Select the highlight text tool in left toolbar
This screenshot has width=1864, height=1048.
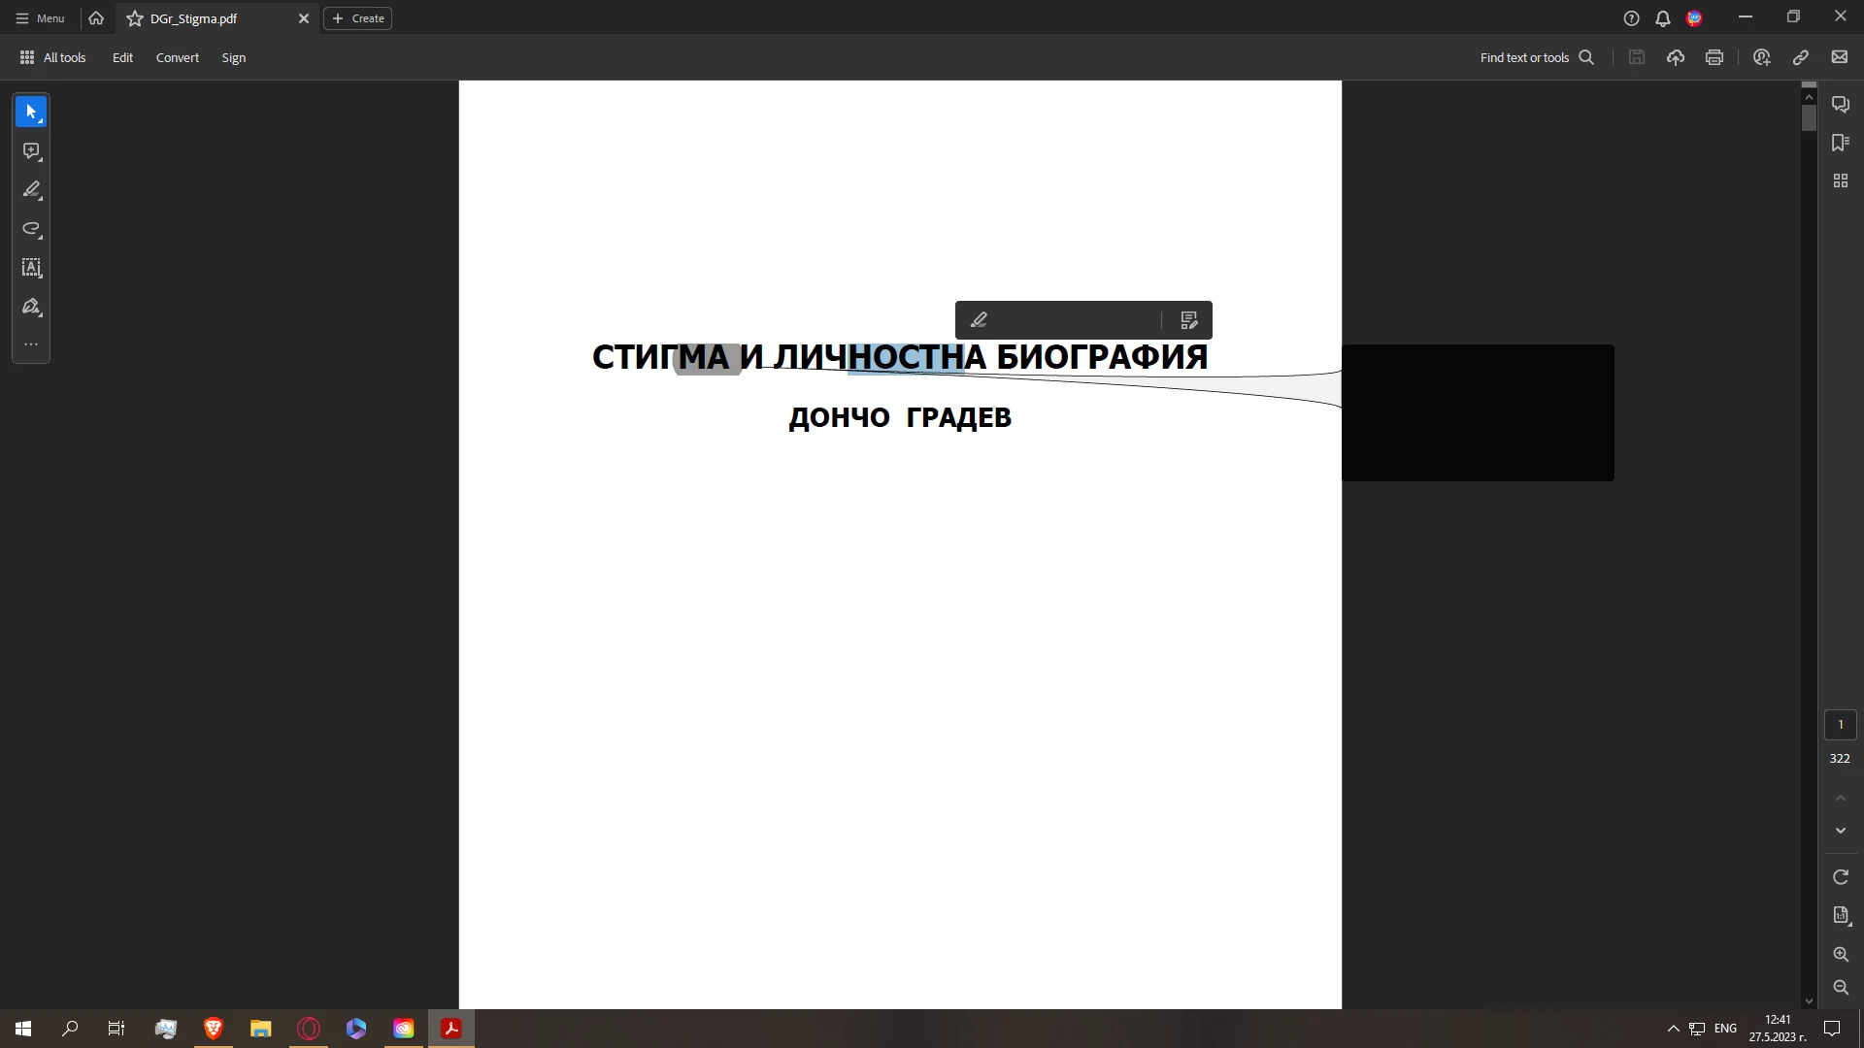click(x=31, y=190)
